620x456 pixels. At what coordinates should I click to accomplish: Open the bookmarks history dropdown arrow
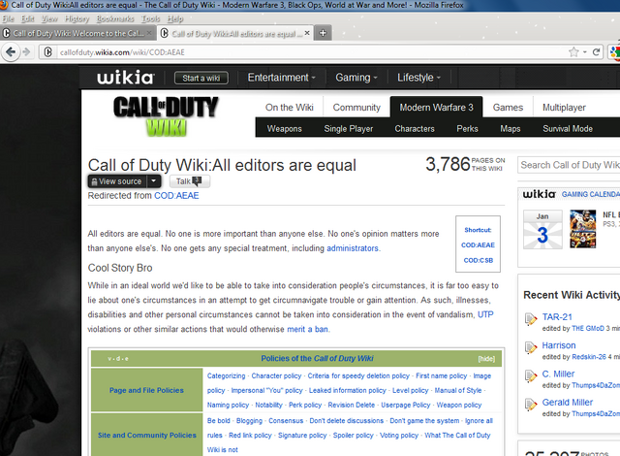click(x=585, y=52)
